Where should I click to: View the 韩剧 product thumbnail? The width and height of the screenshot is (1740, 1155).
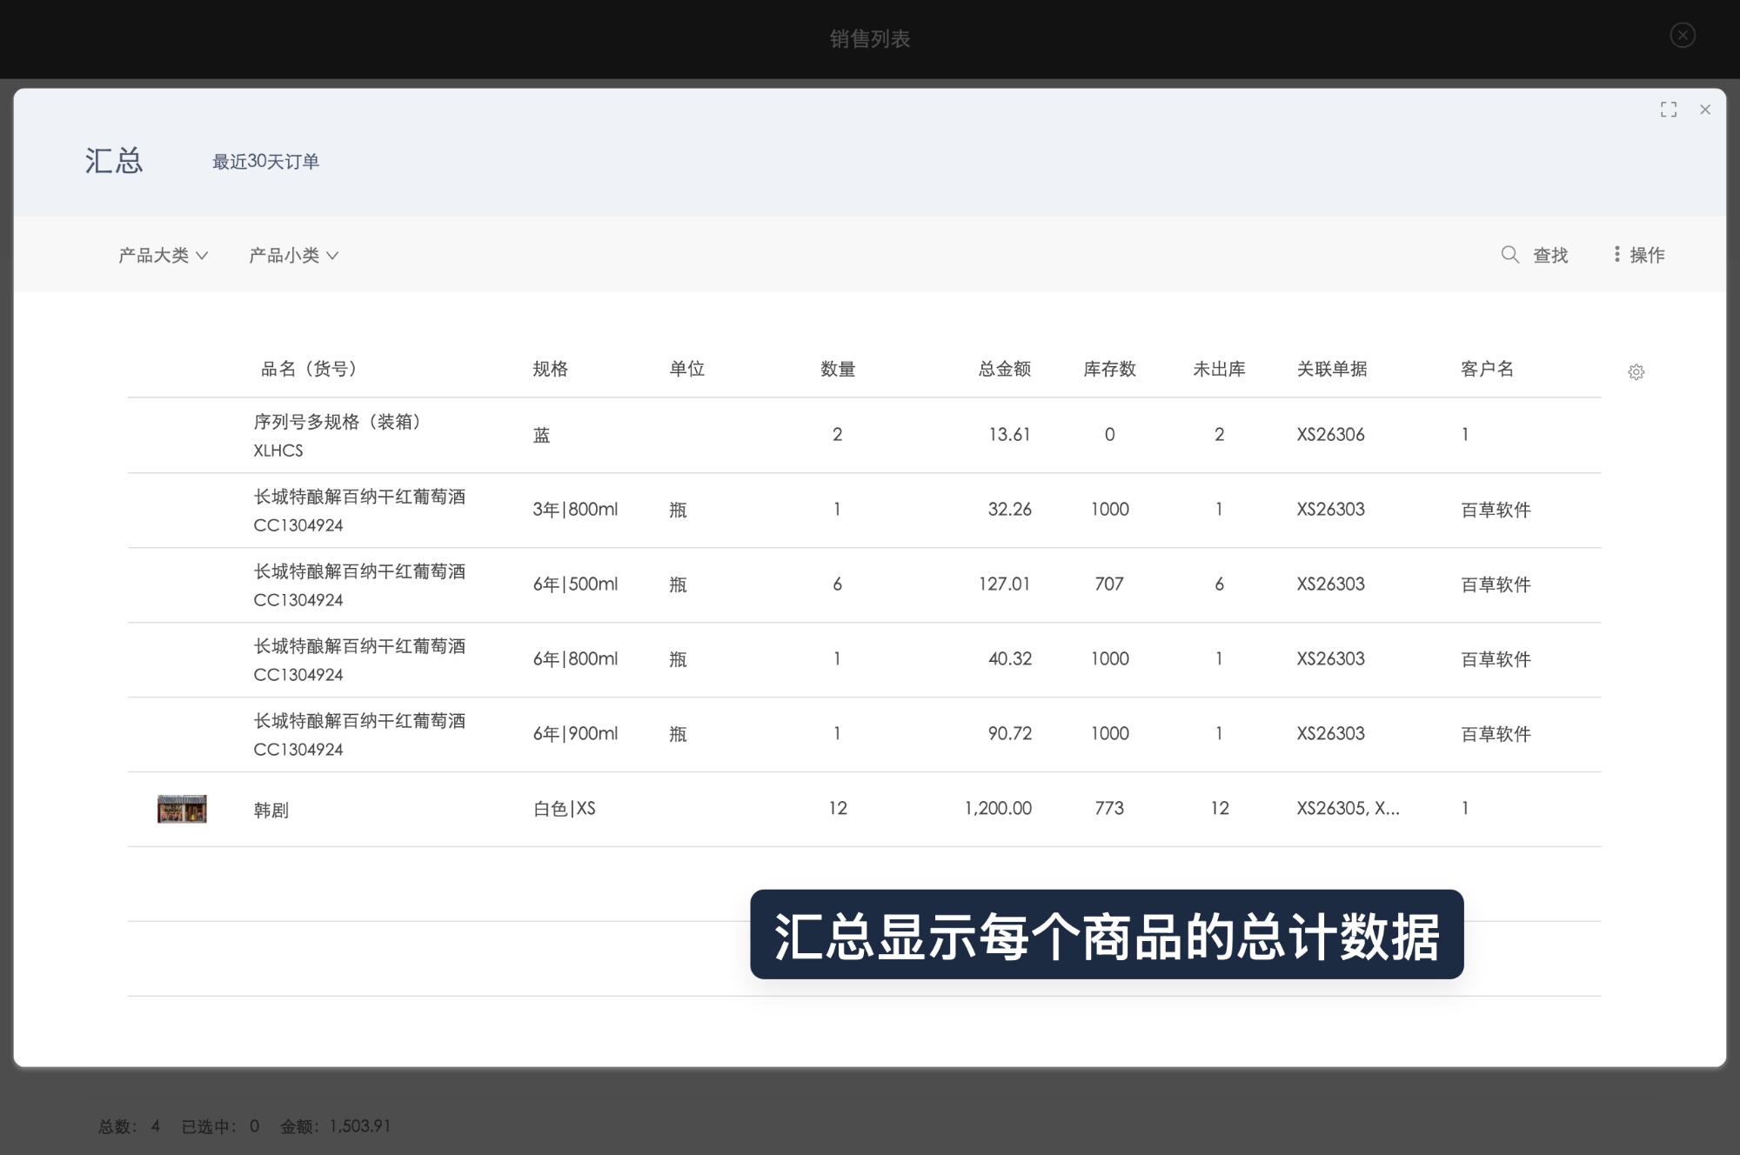[181, 808]
